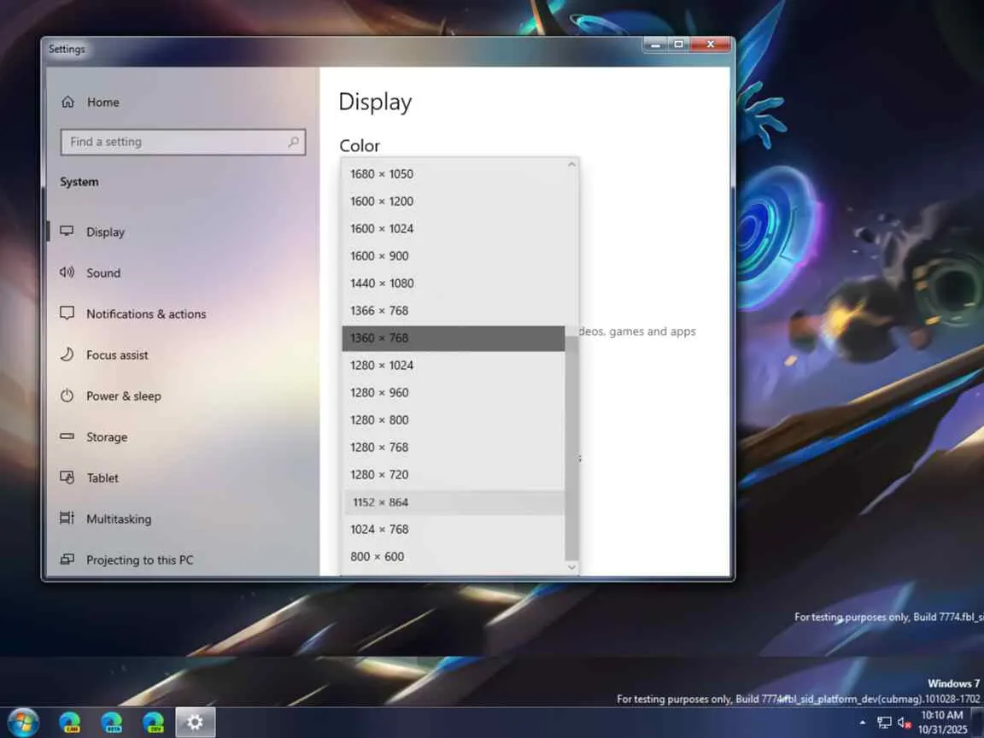Click the resolution list scroll up arrow

571,164
